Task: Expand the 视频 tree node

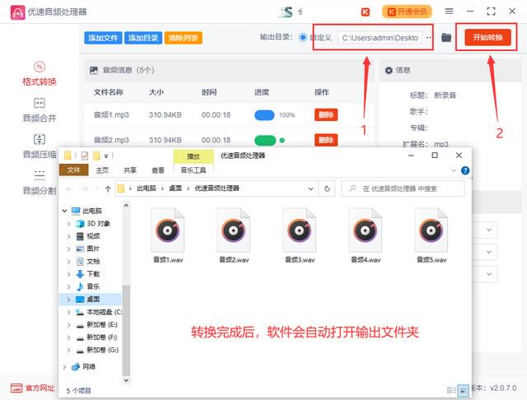Action: click(x=69, y=236)
